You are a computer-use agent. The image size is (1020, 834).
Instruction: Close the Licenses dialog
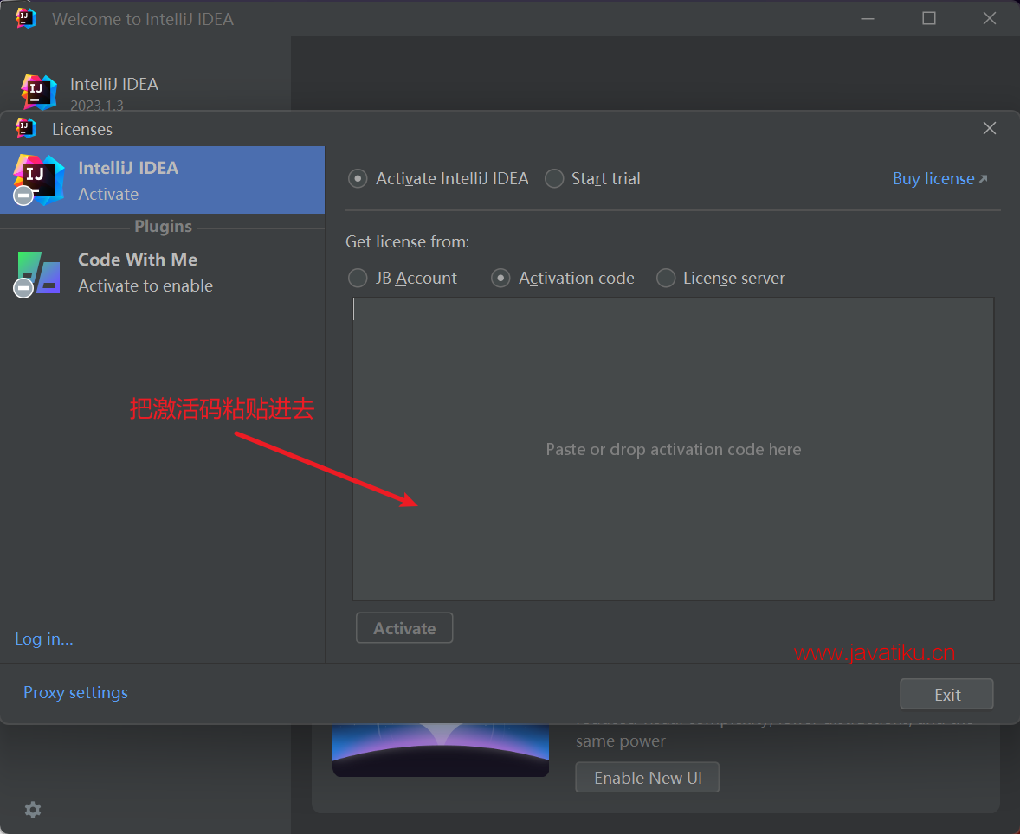click(990, 128)
